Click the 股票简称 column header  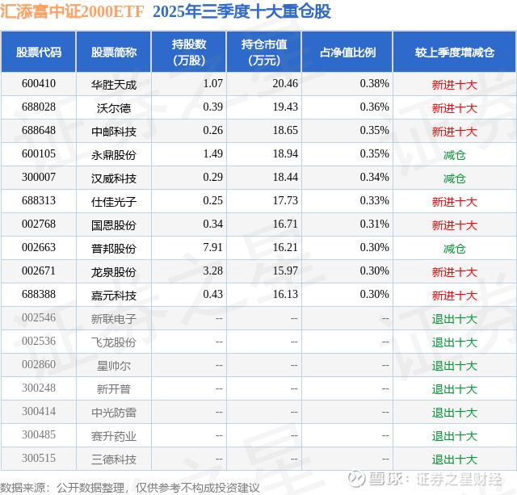114,52
